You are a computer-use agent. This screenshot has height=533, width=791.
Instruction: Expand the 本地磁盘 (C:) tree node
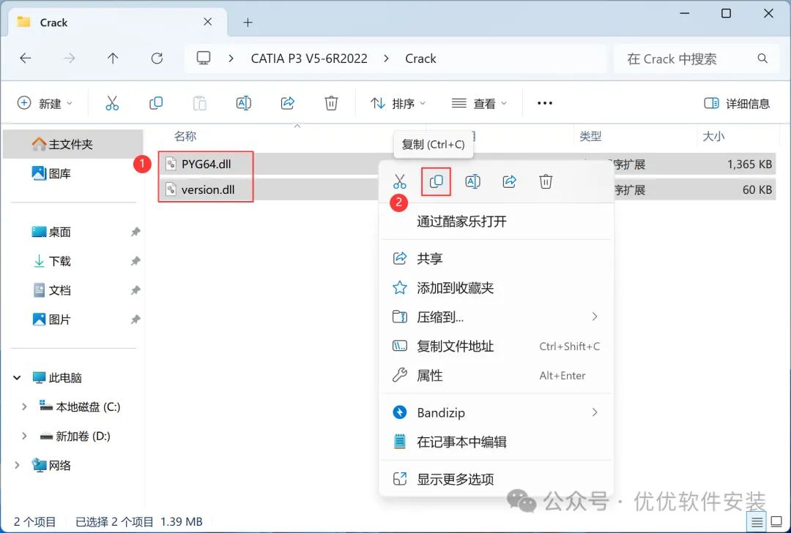[x=23, y=407]
